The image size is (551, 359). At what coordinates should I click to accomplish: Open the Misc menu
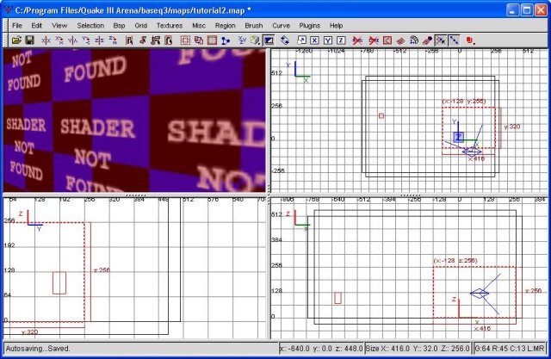[199, 25]
